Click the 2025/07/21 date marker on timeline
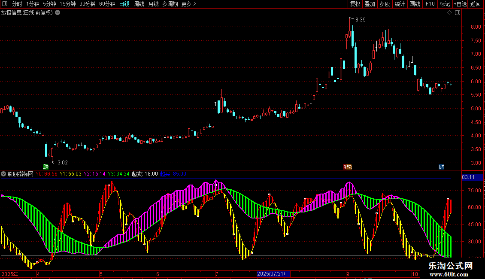The height and width of the screenshot is (279, 485). (x=273, y=274)
